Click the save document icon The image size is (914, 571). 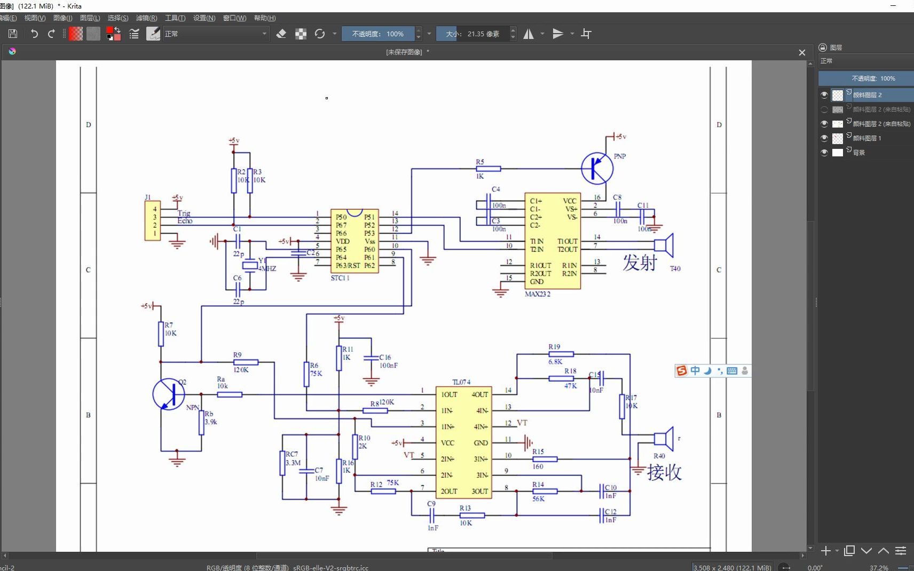click(13, 34)
